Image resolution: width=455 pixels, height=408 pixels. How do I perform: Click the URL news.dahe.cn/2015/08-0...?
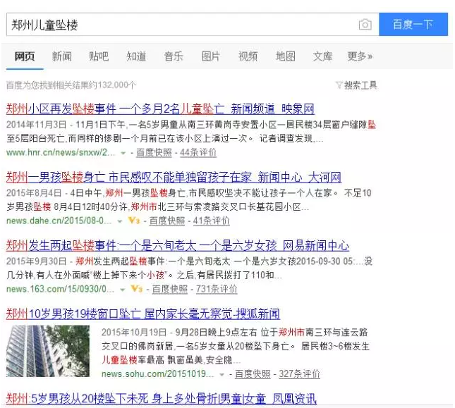(59, 221)
